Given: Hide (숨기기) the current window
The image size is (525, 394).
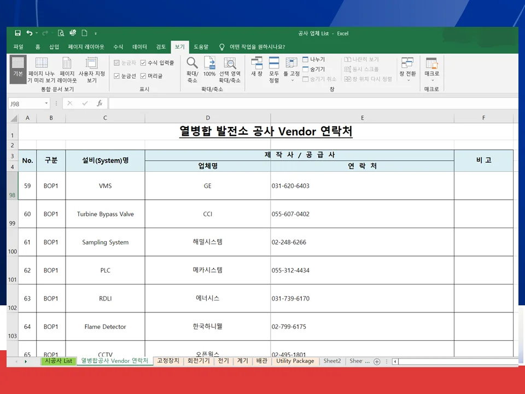Looking at the screenshot, I should pyautogui.click(x=314, y=69).
